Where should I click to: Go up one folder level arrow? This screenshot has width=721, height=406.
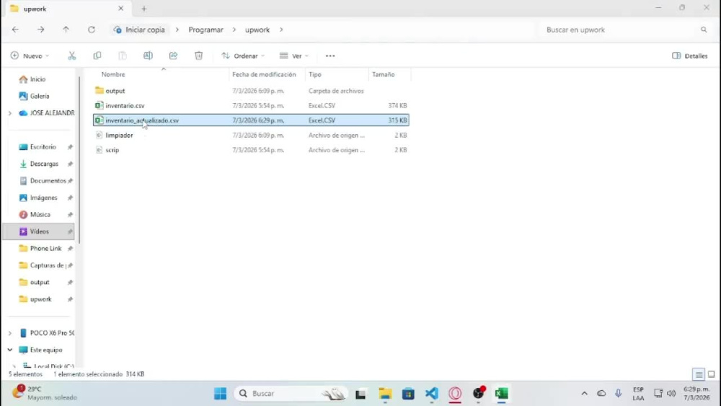[x=66, y=30]
